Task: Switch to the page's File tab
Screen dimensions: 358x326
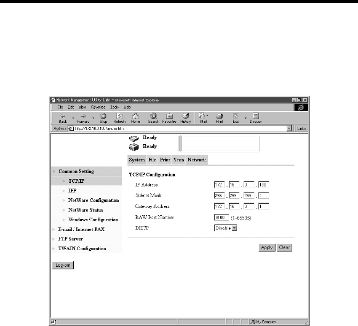Action: [x=152, y=160]
